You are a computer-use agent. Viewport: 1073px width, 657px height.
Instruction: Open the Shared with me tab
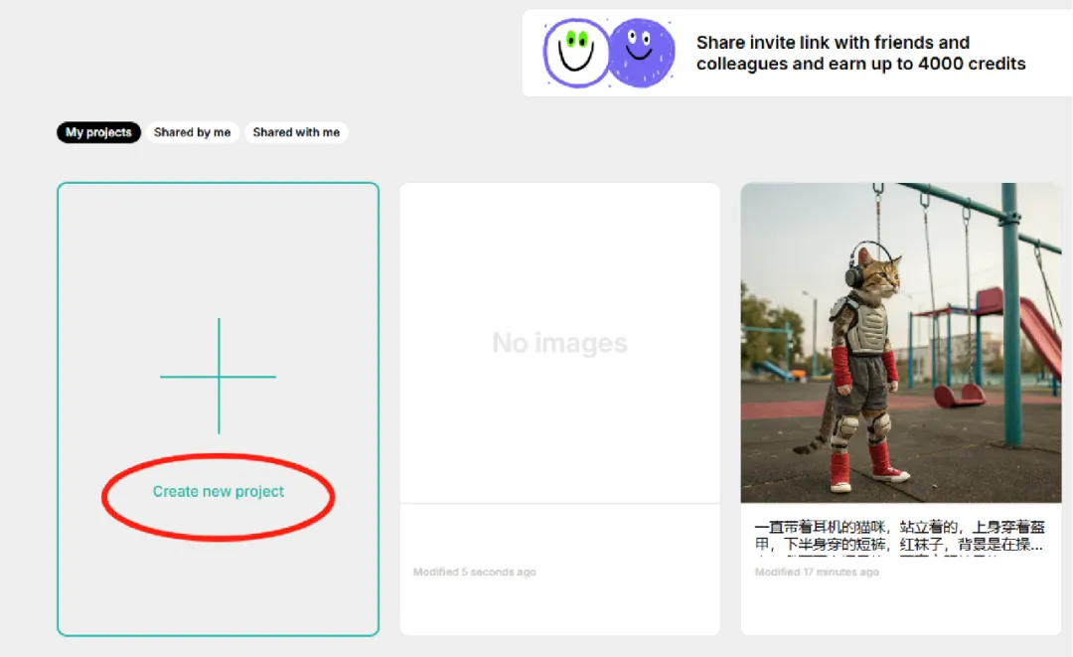point(296,132)
